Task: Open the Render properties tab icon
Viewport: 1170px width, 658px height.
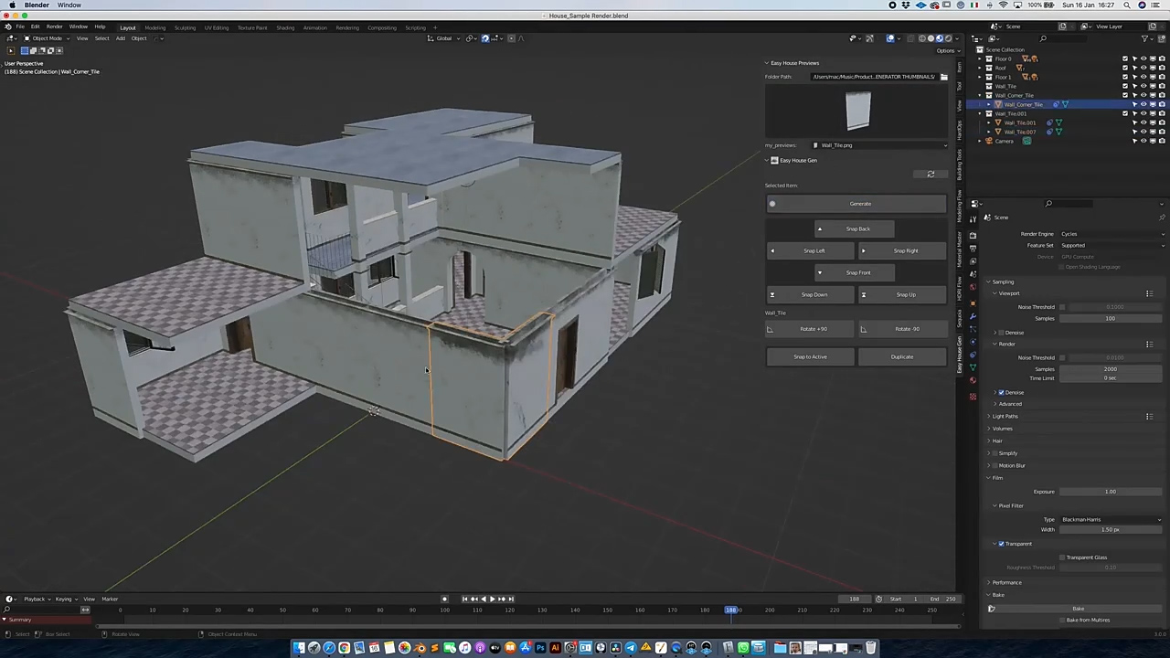Action: click(973, 236)
